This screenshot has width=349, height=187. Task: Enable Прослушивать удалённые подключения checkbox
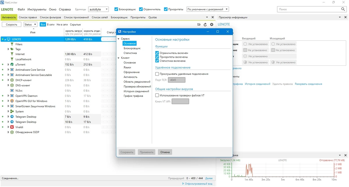pyautogui.click(x=157, y=74)
